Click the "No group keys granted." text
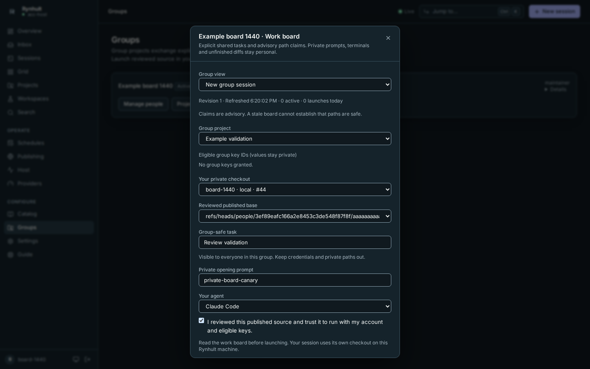Screen dimensions: 590x369 [226, 165]
